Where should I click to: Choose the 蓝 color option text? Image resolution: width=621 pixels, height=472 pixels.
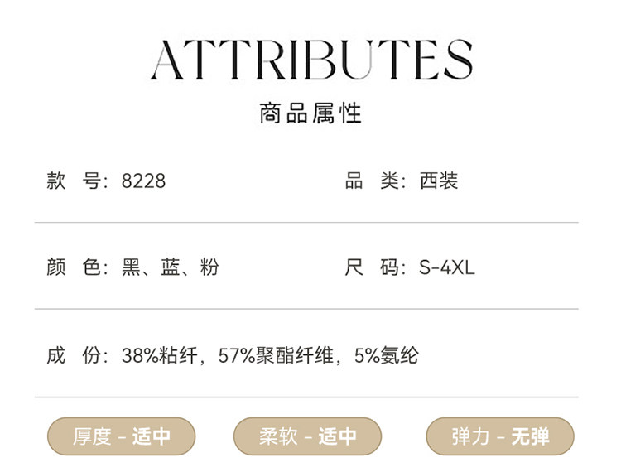point(171,267)
